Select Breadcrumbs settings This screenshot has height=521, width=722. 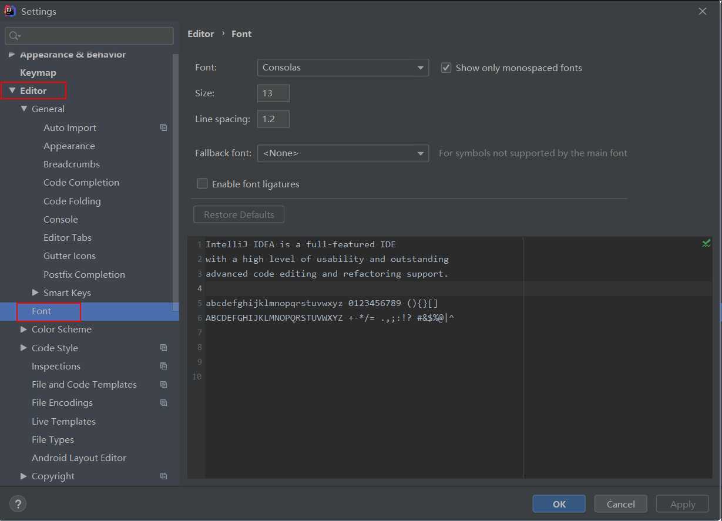[x=72, y=164]
